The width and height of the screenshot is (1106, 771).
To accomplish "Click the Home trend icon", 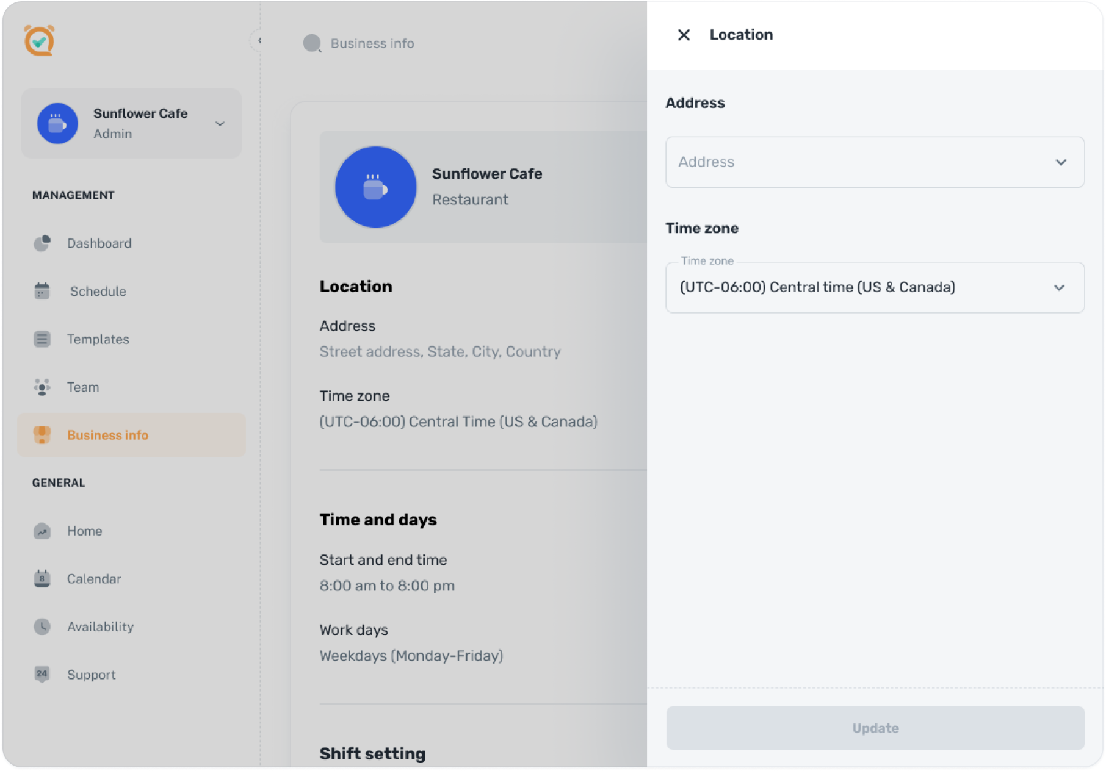I will click(x=42, y=531).
